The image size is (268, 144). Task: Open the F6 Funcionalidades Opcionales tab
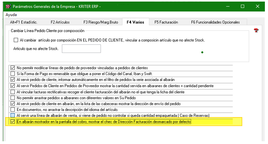[x=215, y=22]
